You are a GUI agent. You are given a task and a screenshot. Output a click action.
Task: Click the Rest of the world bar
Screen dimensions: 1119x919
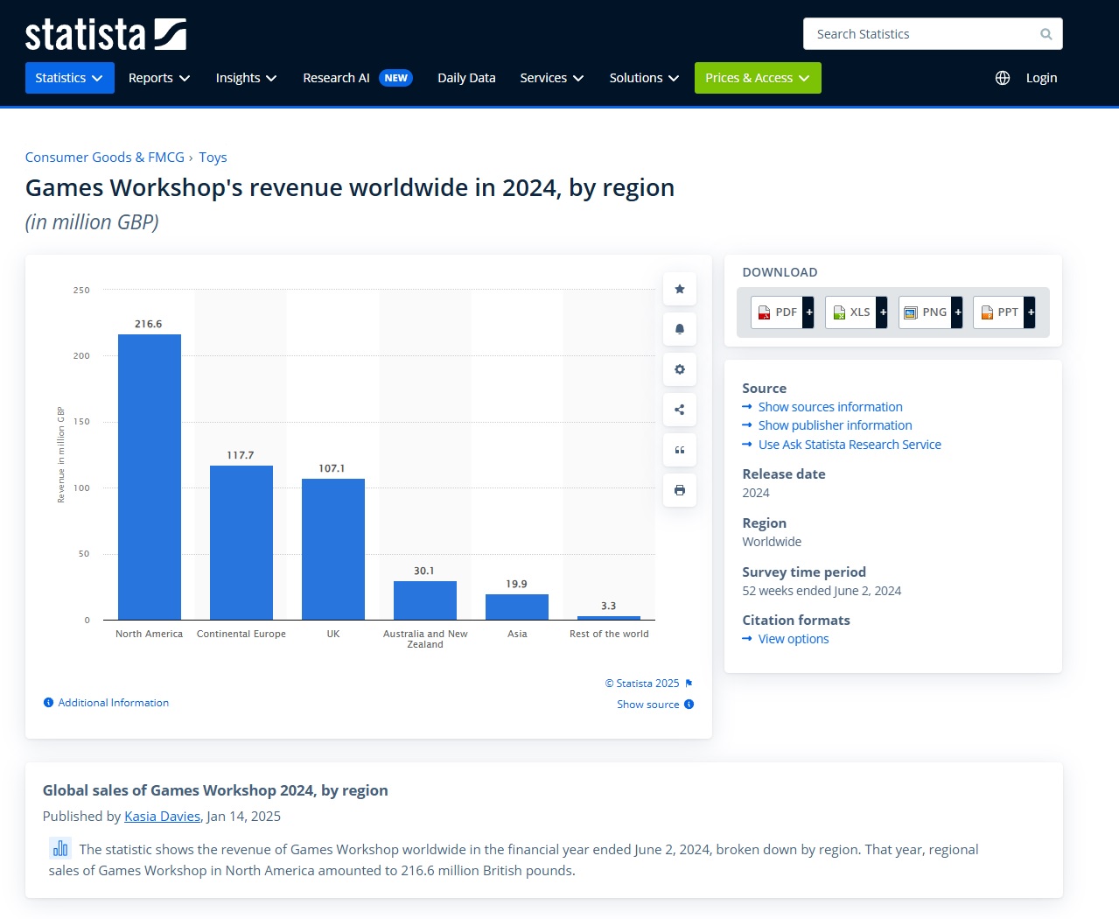coord(609,618)
